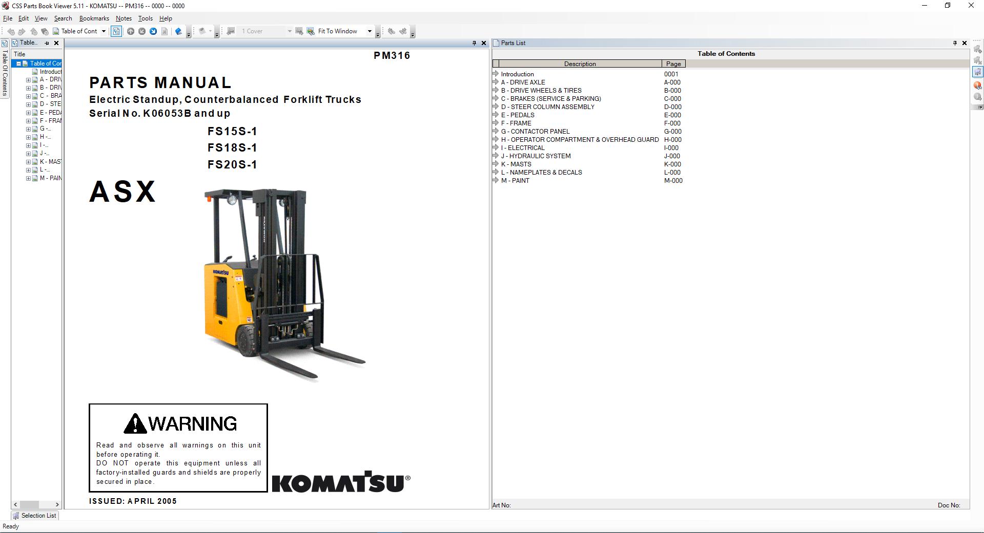Expand the K - MASTS tree node

pyautogui.click(x=28, y=161)
